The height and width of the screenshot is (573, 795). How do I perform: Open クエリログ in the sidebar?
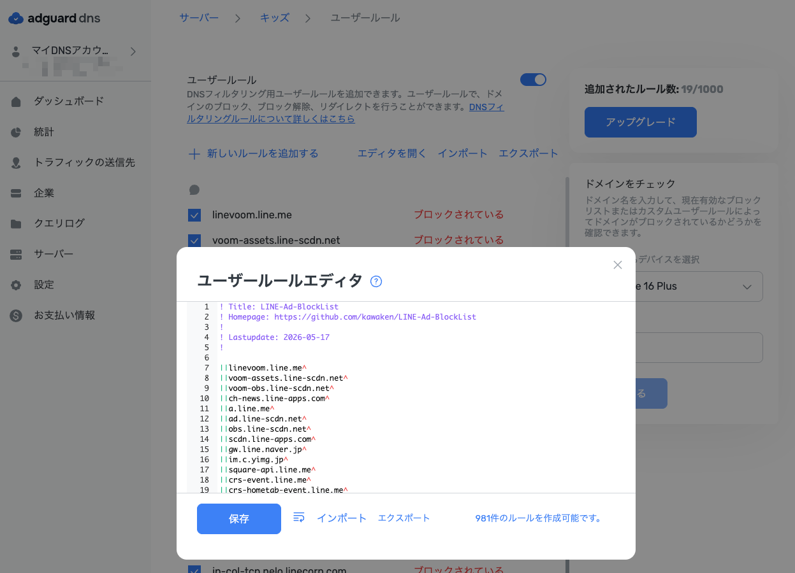coord(59,223)
